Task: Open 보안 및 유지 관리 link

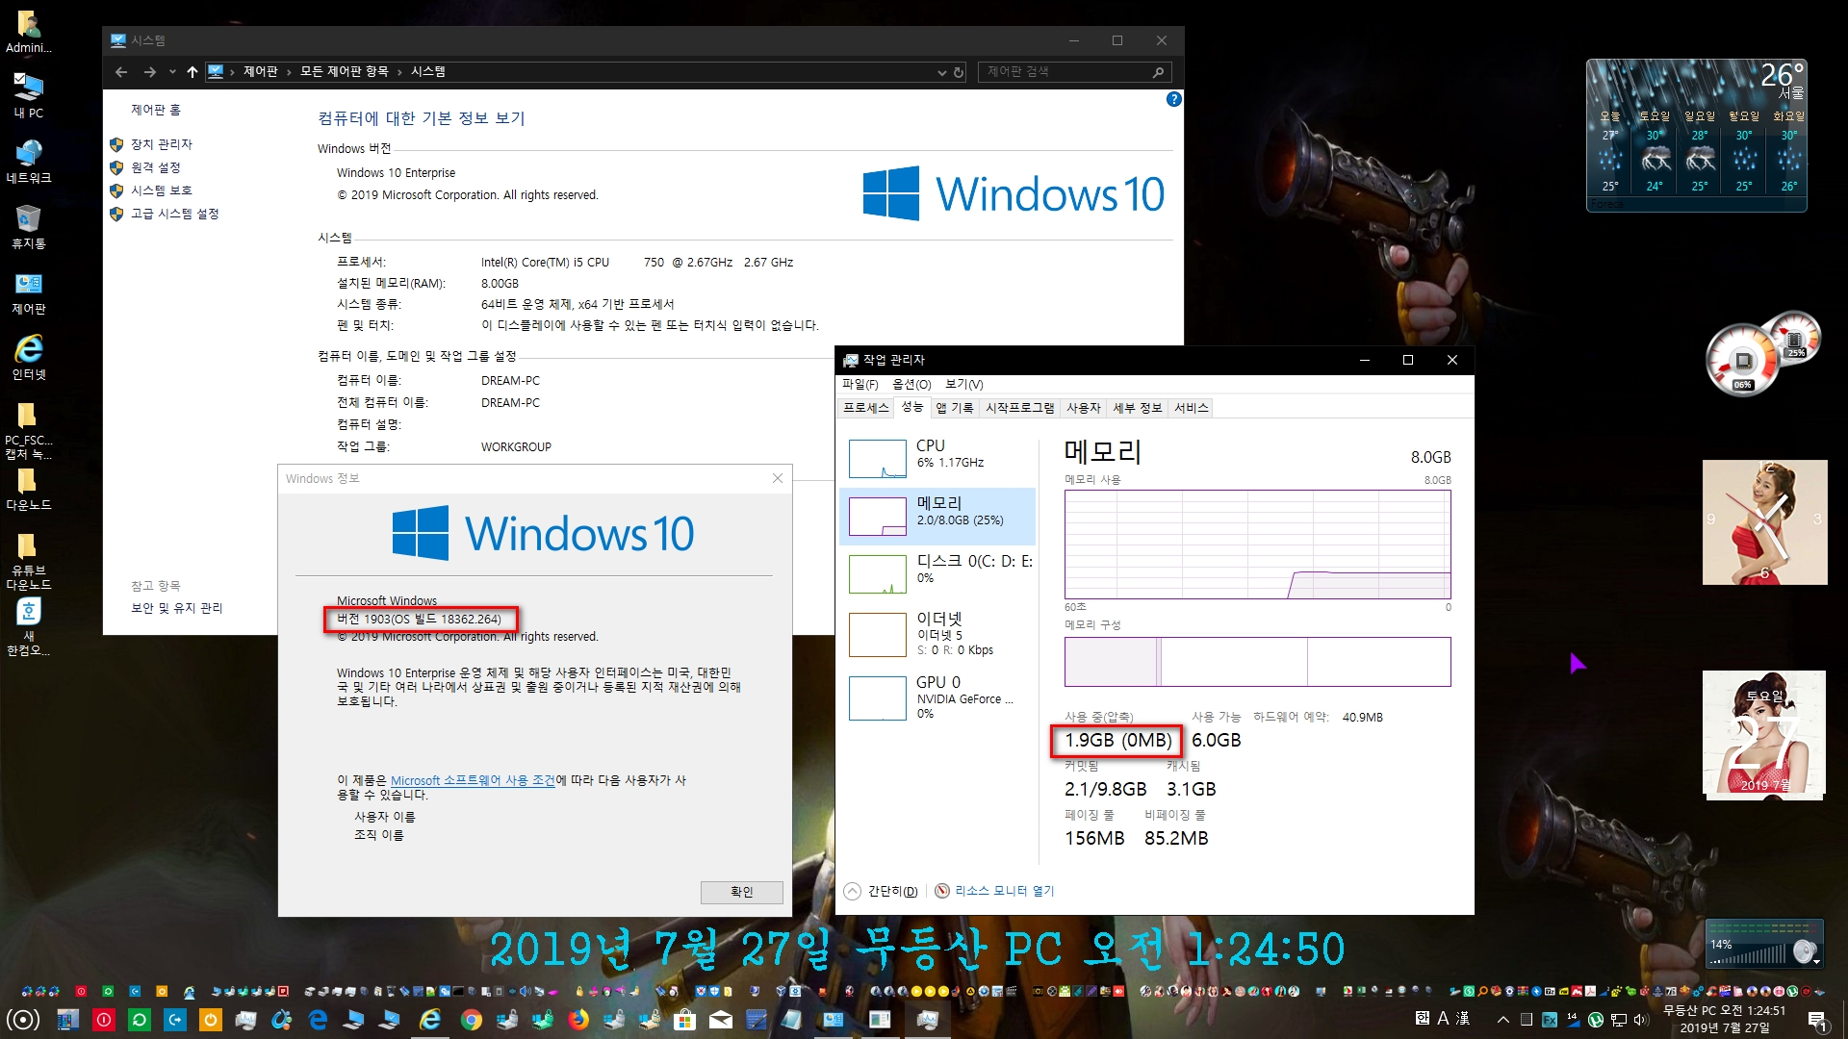Action: (177, 608)
